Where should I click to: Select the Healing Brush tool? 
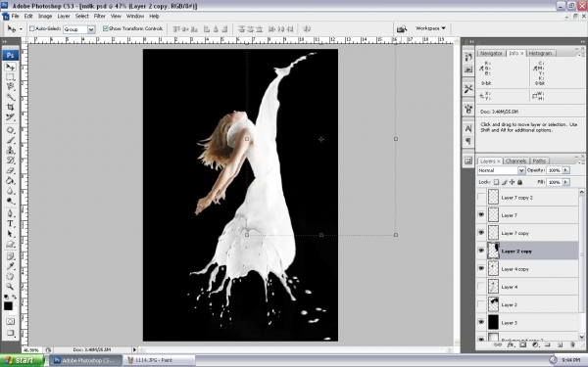tap(10, 130)
